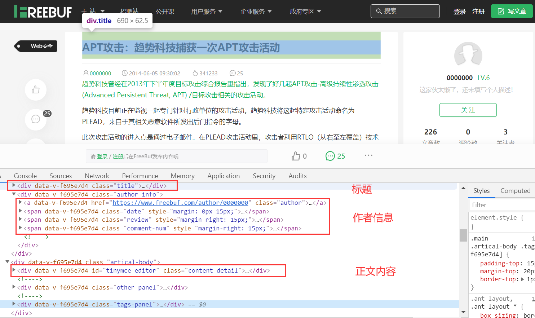Expand the span class="date" node

coord(20,211)
